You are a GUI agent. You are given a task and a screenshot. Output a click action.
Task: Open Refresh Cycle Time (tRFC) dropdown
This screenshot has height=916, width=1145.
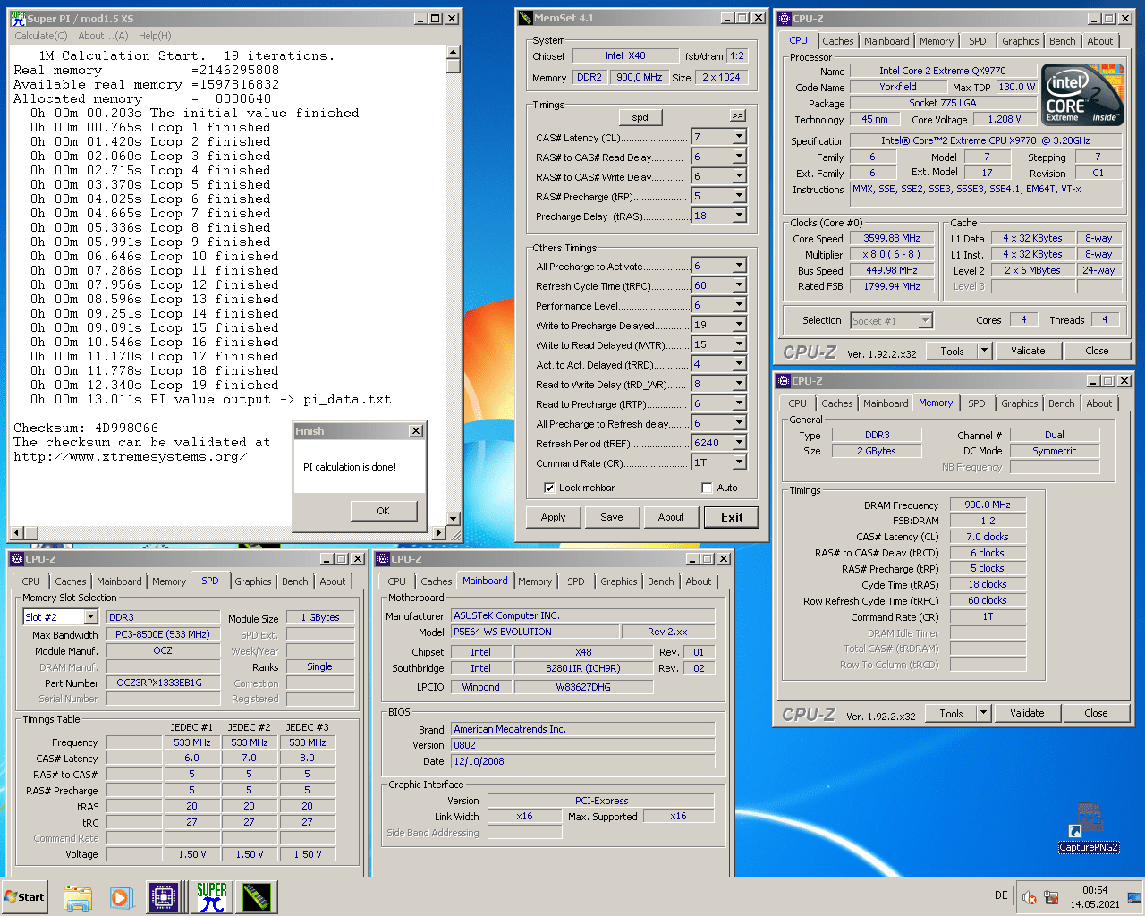tap(739, 285)
